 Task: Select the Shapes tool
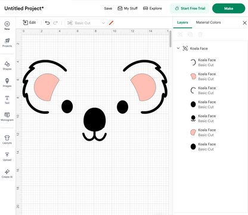[x=7, y=66]
